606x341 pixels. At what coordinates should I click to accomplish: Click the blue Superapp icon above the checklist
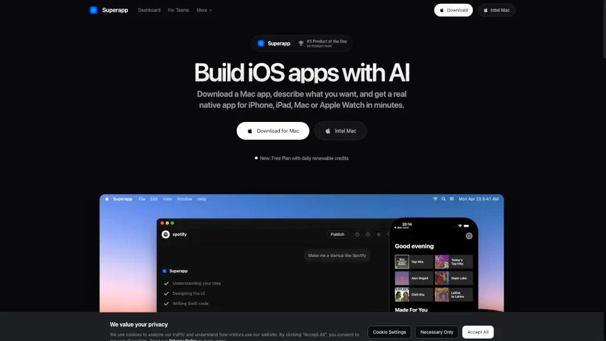pos(165,271)
